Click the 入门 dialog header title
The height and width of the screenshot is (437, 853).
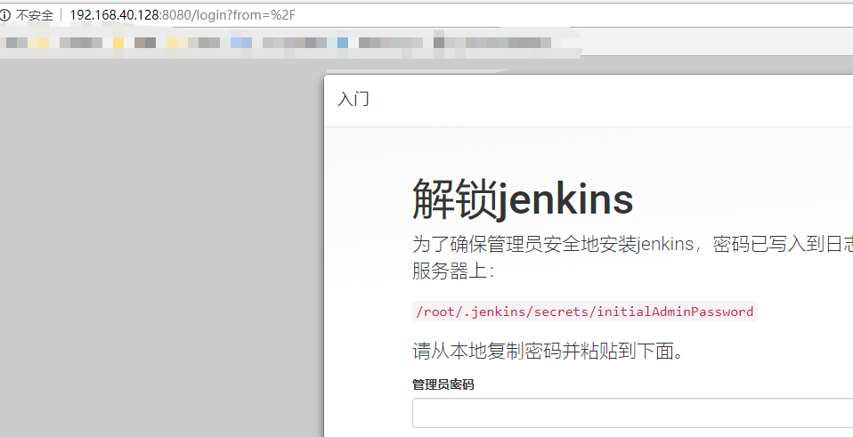pos(353,100)
